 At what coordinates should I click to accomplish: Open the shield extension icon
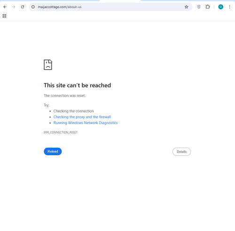(x=199, y=7)
